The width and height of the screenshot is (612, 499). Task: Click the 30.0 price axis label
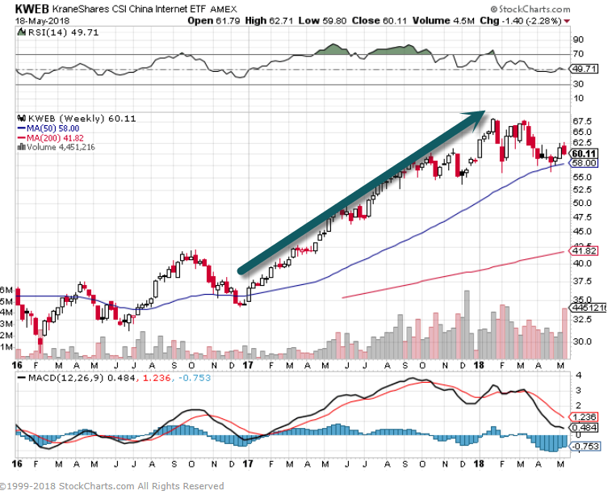582,342
